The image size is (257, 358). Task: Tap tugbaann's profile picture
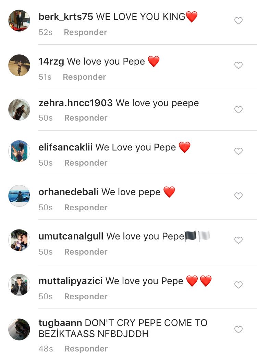click(19, 329)
